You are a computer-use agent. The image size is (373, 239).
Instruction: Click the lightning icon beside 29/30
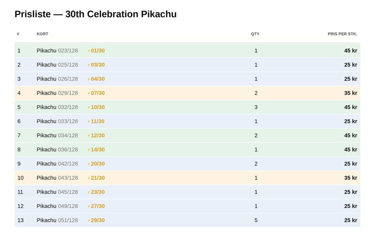click(89, 220)
